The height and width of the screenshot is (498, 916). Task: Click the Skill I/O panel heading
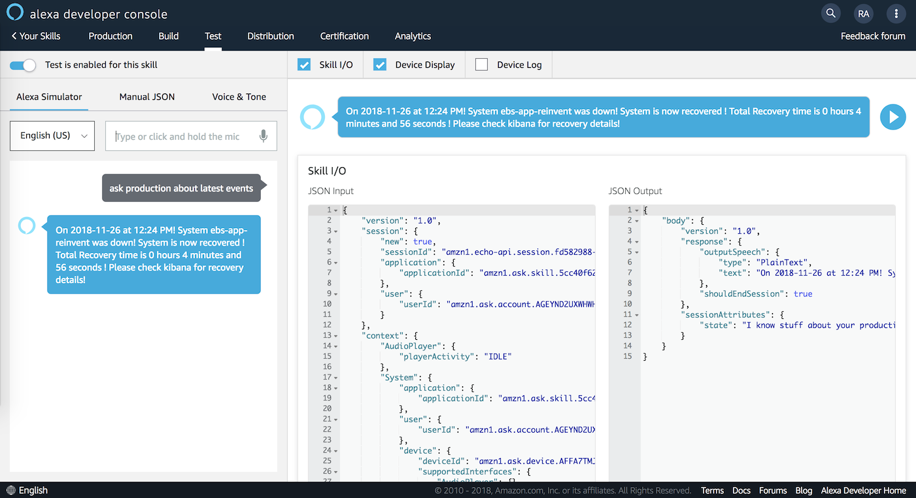pos(327,171)
